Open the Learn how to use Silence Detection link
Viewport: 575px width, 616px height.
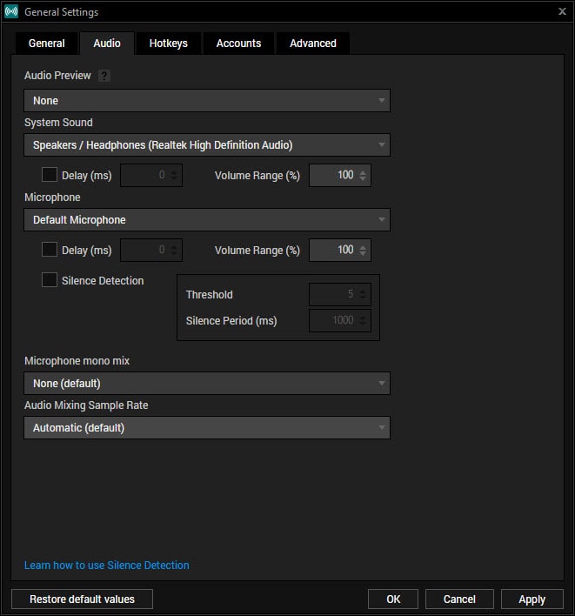[x=106, y=566]
